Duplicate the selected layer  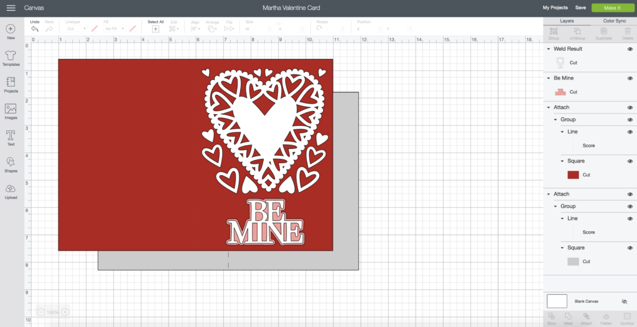tap(603, 34)
